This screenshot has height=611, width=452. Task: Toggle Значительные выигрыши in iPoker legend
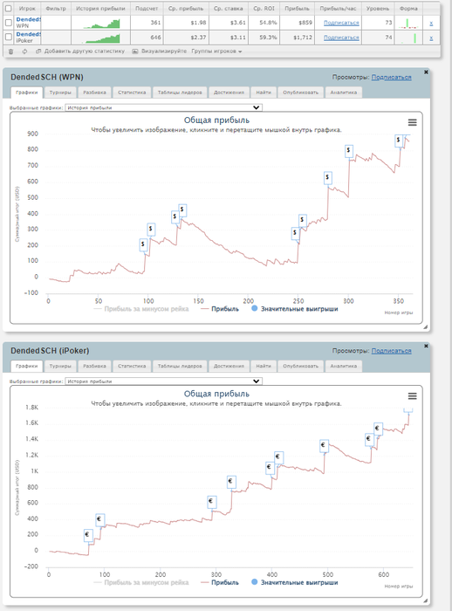(295, 582)
